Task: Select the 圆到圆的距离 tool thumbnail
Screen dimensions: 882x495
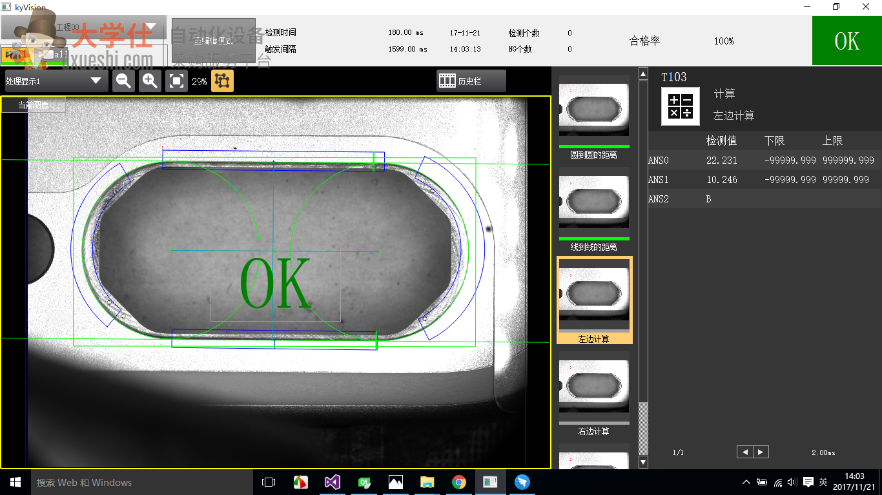Action: [x=593, y=117]
